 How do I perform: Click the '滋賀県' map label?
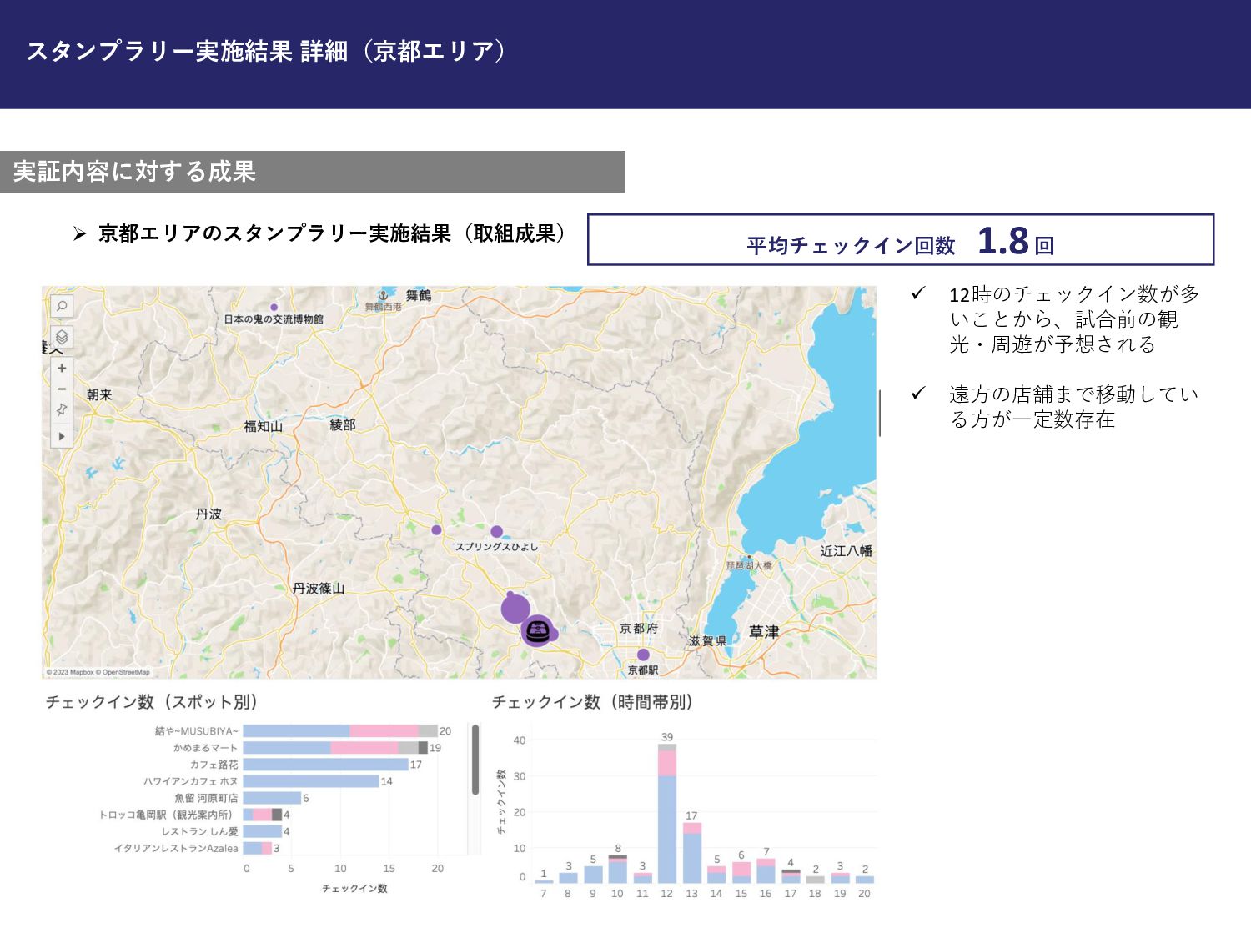click(x=708, y=640)
